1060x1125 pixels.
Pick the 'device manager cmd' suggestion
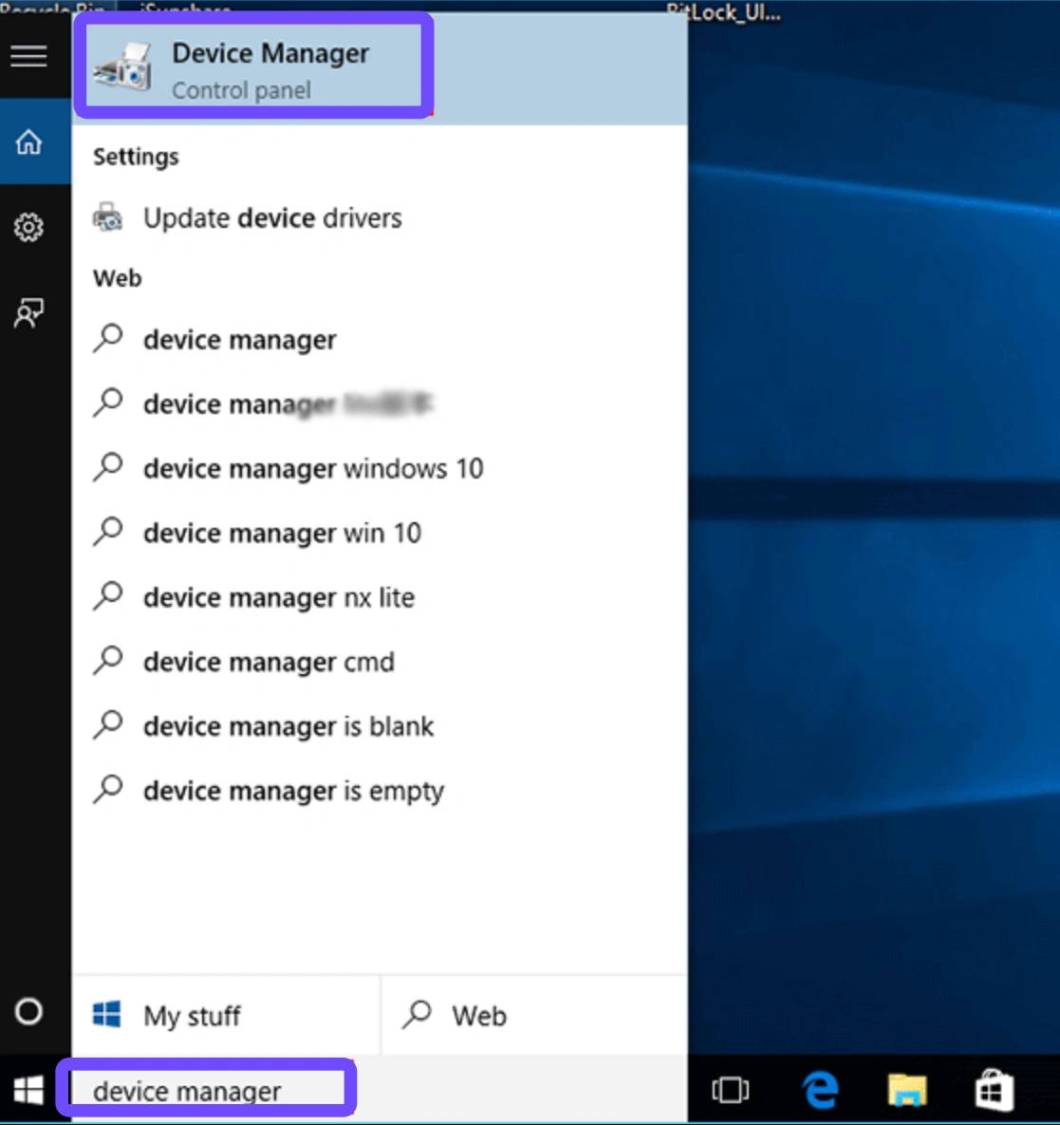tap(268, 663)
